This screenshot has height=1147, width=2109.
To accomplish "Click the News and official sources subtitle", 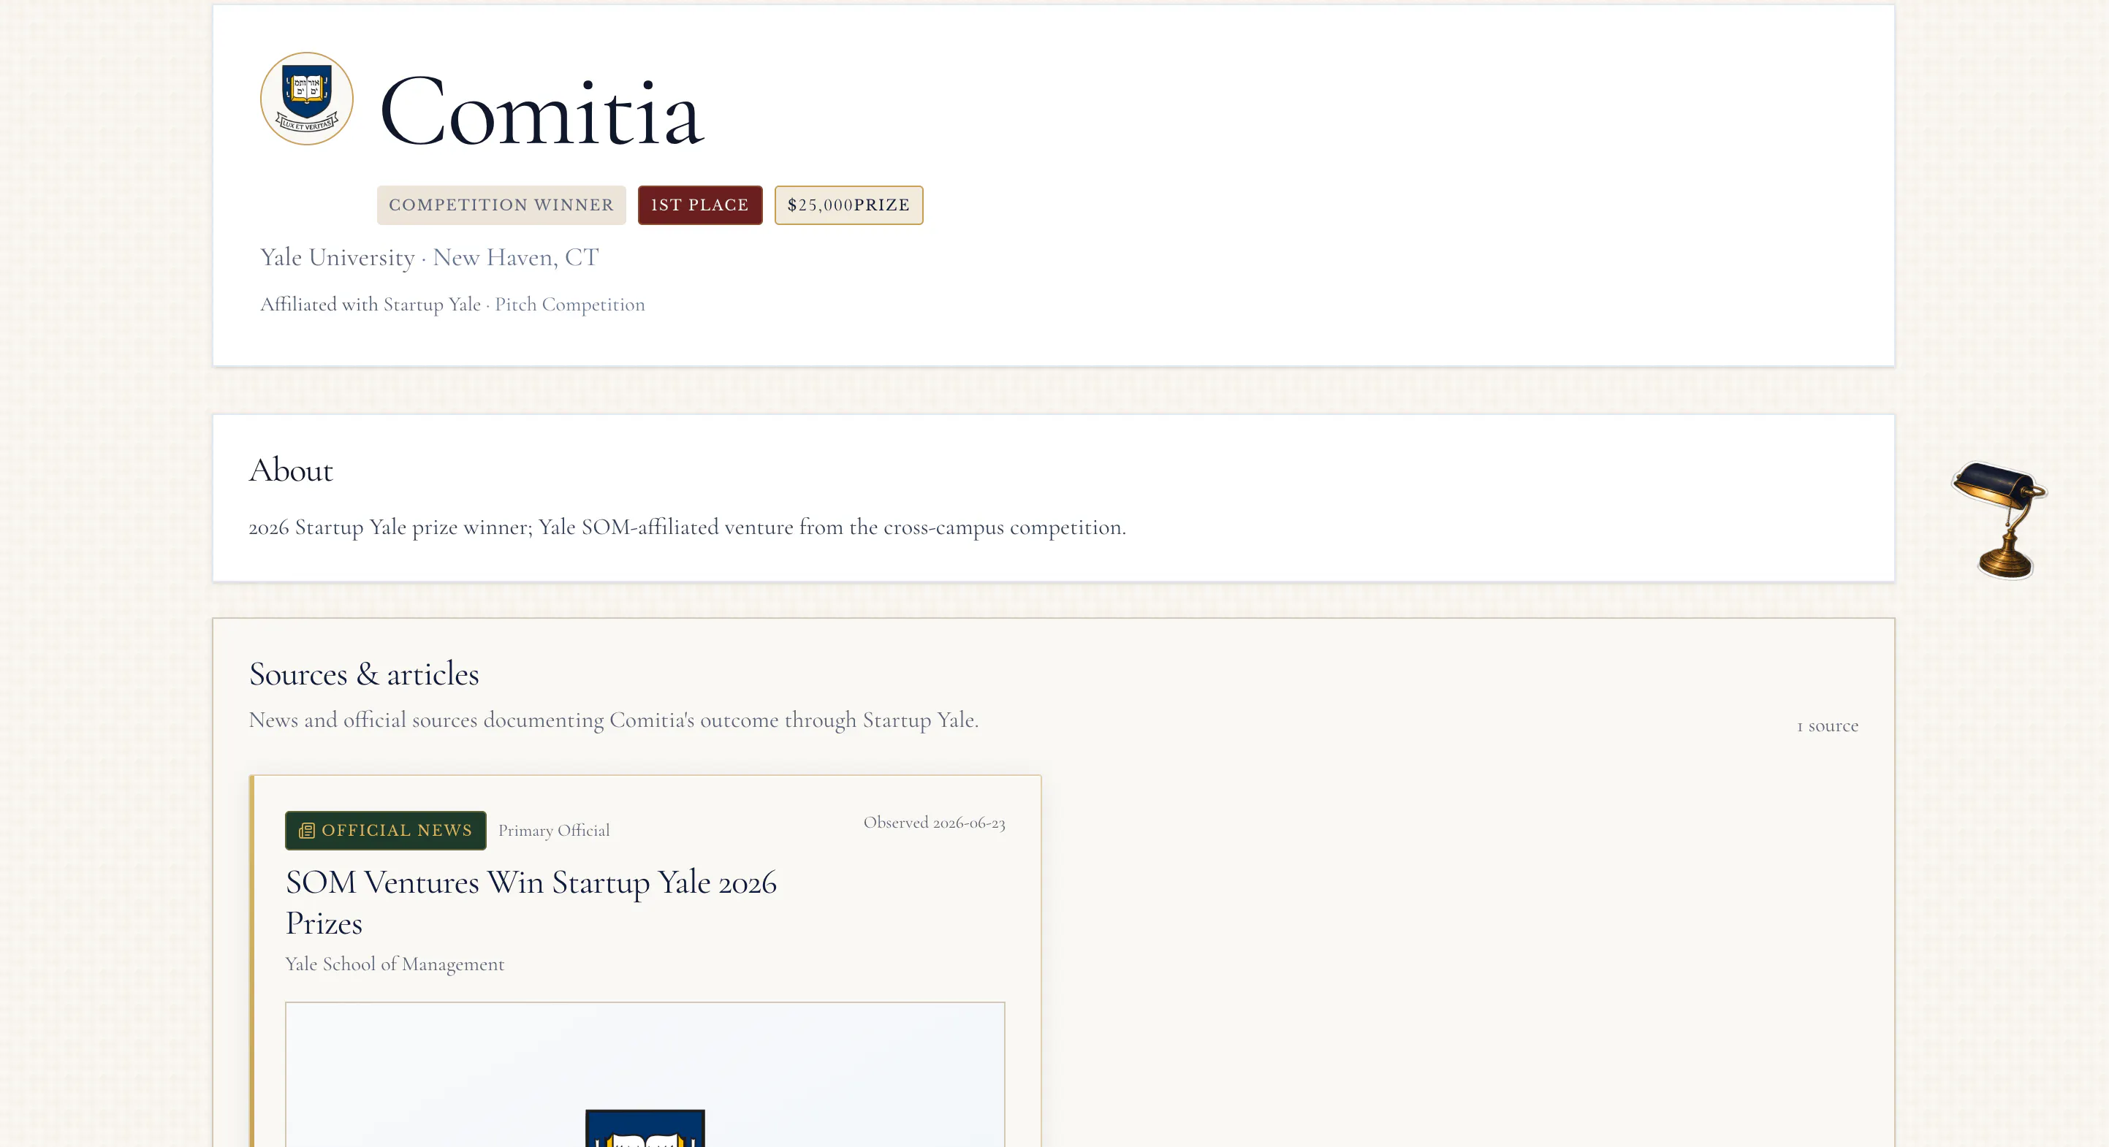I will (614, 720).
